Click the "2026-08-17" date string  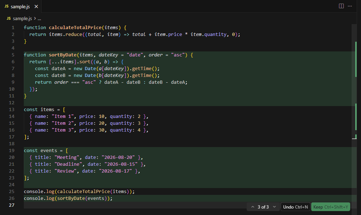[115, 171]
